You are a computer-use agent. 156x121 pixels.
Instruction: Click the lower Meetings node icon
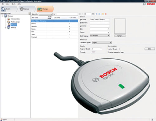pos(9,28)
